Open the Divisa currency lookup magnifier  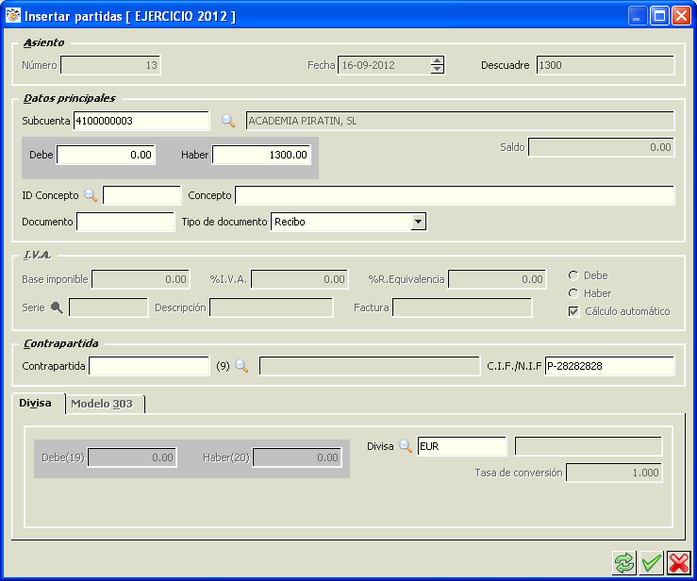click(406, 446)
